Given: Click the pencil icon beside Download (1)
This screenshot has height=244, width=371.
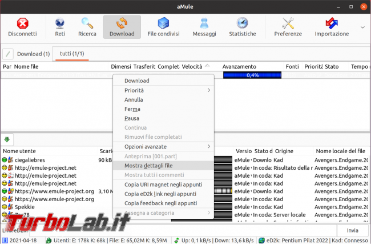Looking at the screenshot, I should click(8, 54).
